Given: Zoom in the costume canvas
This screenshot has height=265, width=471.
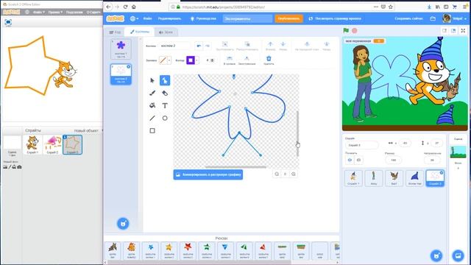Looking at the screenshot, I should click(x=294, y=174).
